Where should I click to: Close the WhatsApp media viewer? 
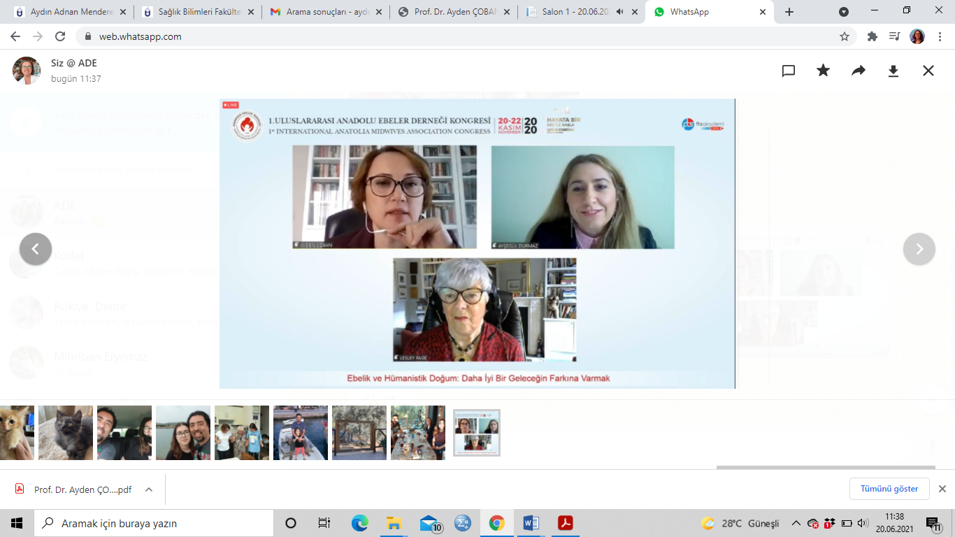928,71
